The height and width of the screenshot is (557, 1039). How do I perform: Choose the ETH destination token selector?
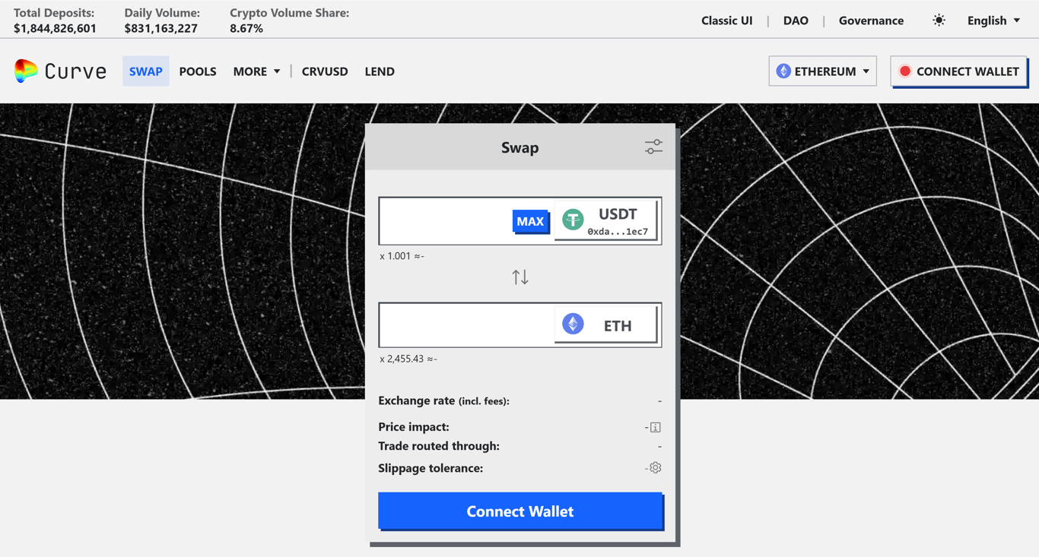(606, 324)
